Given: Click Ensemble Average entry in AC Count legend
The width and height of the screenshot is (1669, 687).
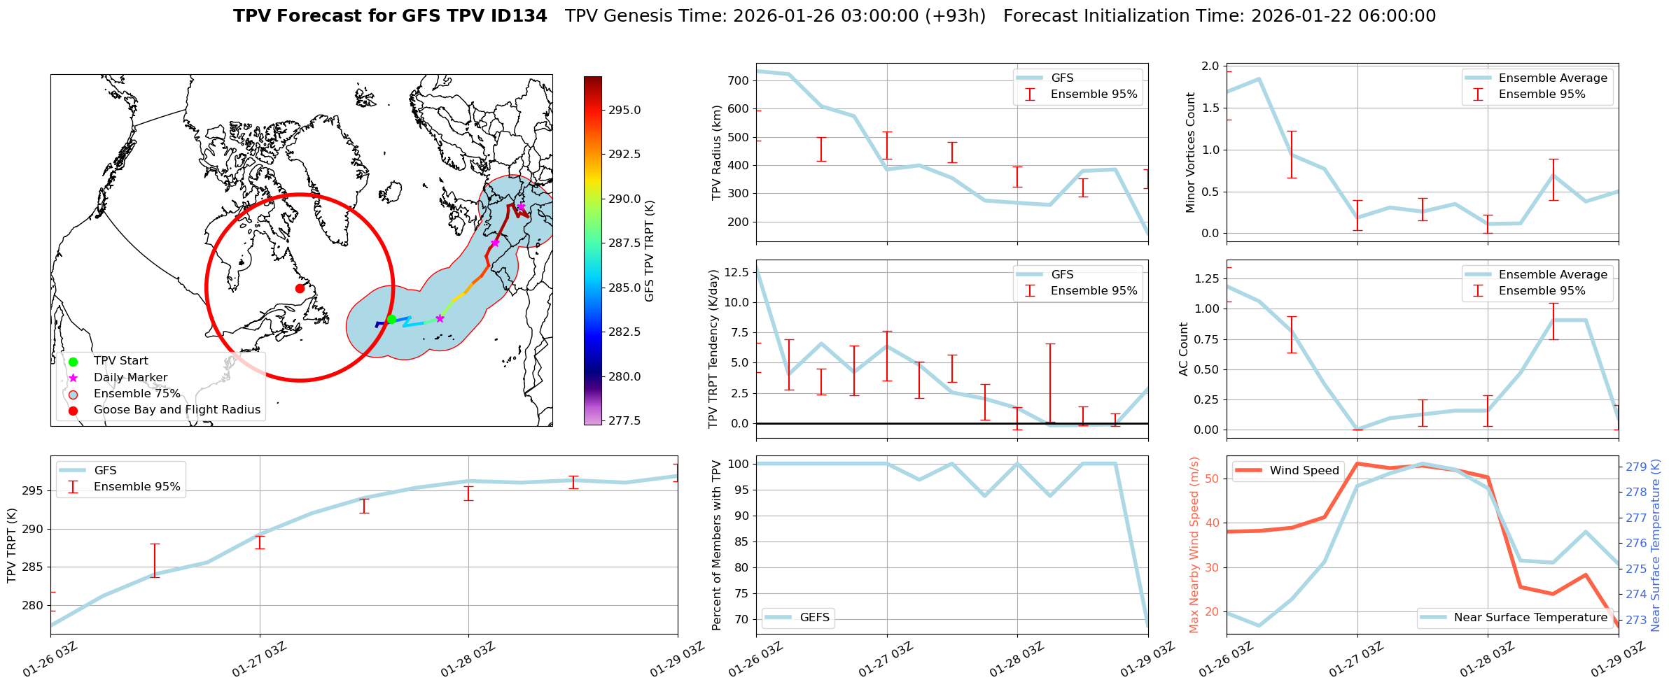Looking at the screenshot, I should (x=1552, y=275).
